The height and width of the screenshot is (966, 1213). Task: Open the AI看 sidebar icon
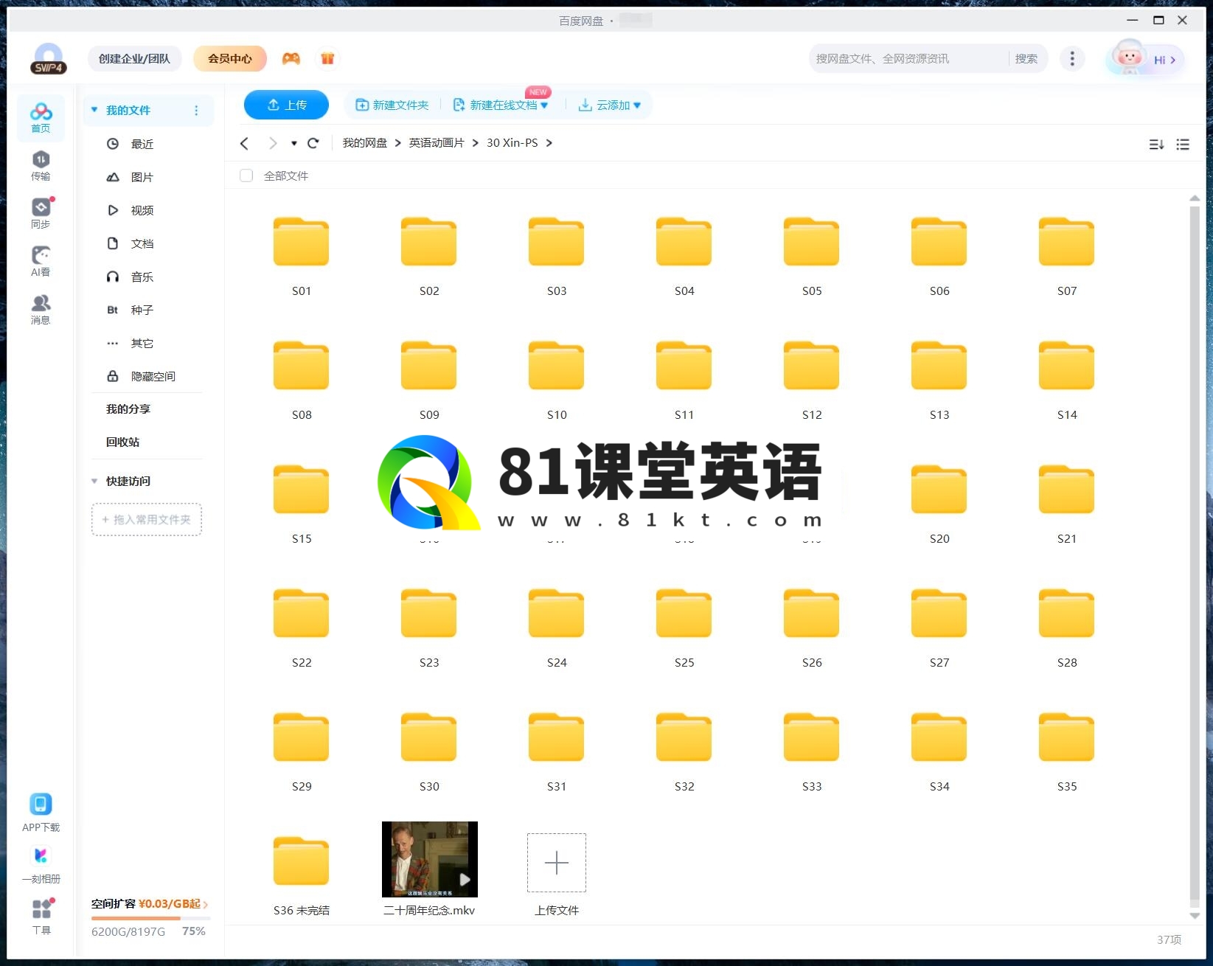click(41, 262)
